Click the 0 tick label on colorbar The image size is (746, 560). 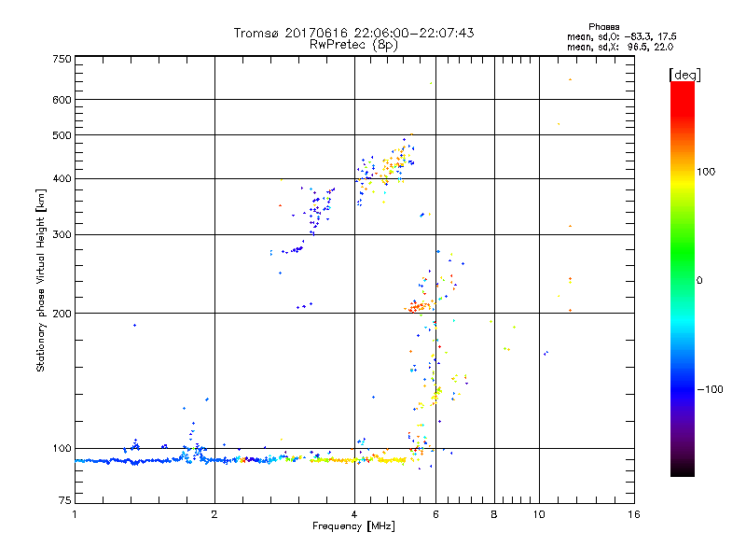point(699,280)
